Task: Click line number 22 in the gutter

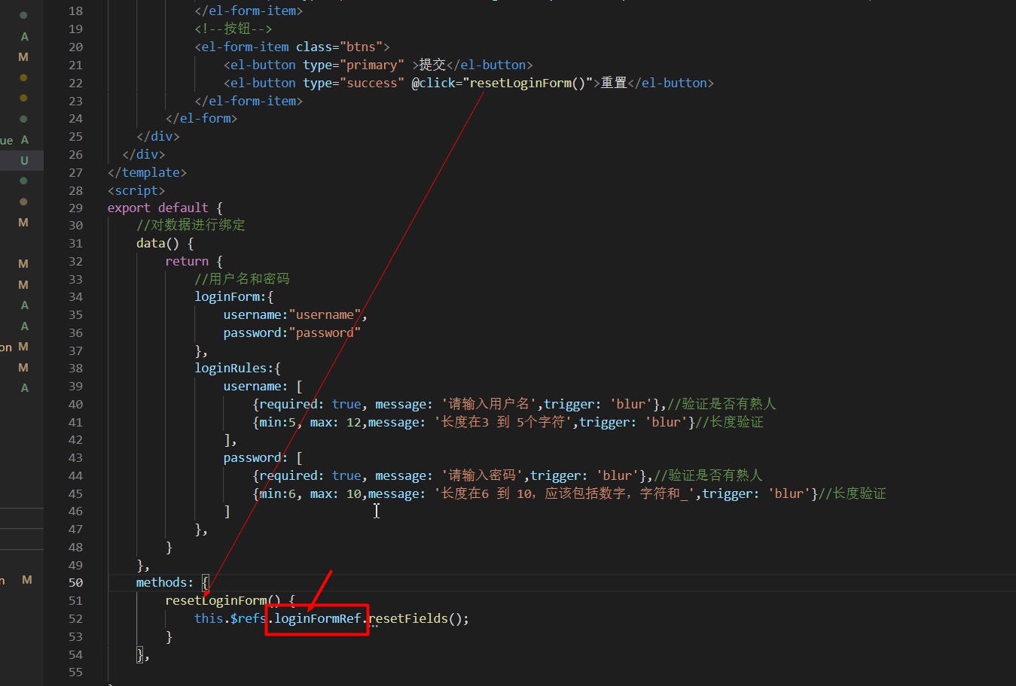Action: [75, 83]
